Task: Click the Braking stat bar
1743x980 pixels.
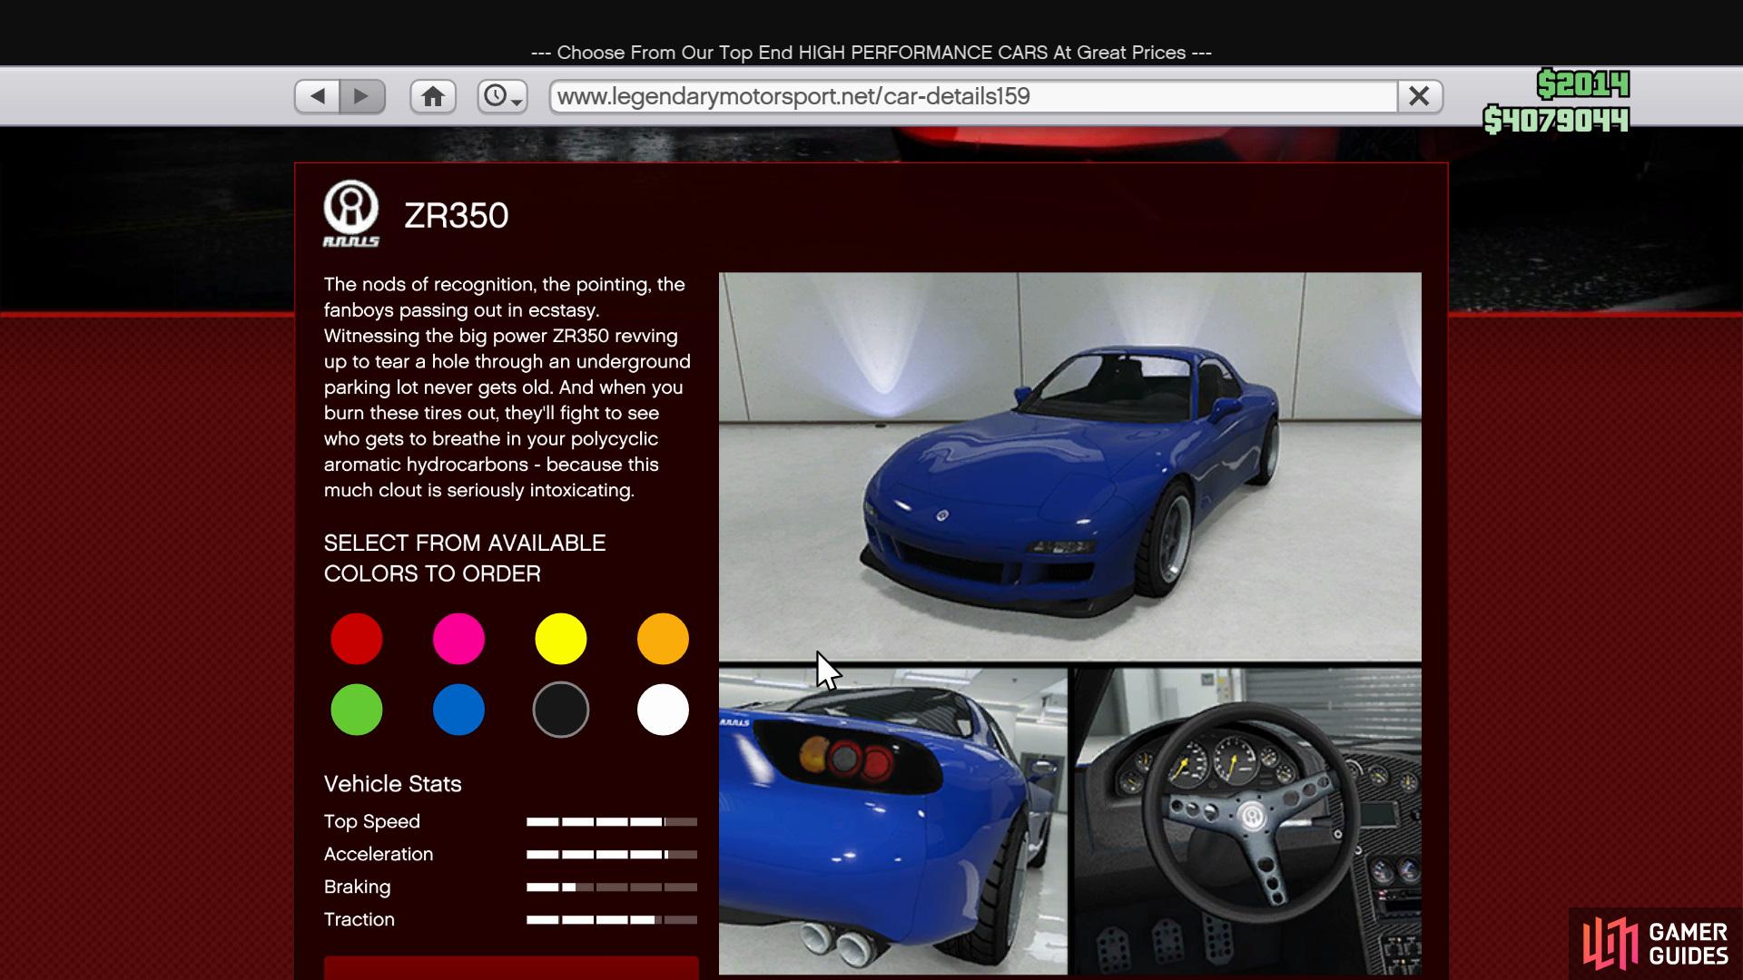Action: [612, 887]
